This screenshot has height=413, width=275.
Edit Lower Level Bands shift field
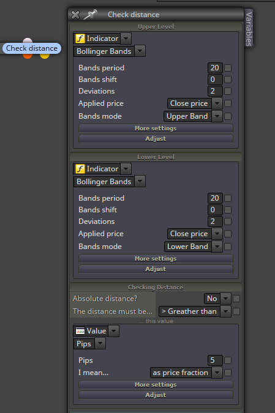coord(215,210)
